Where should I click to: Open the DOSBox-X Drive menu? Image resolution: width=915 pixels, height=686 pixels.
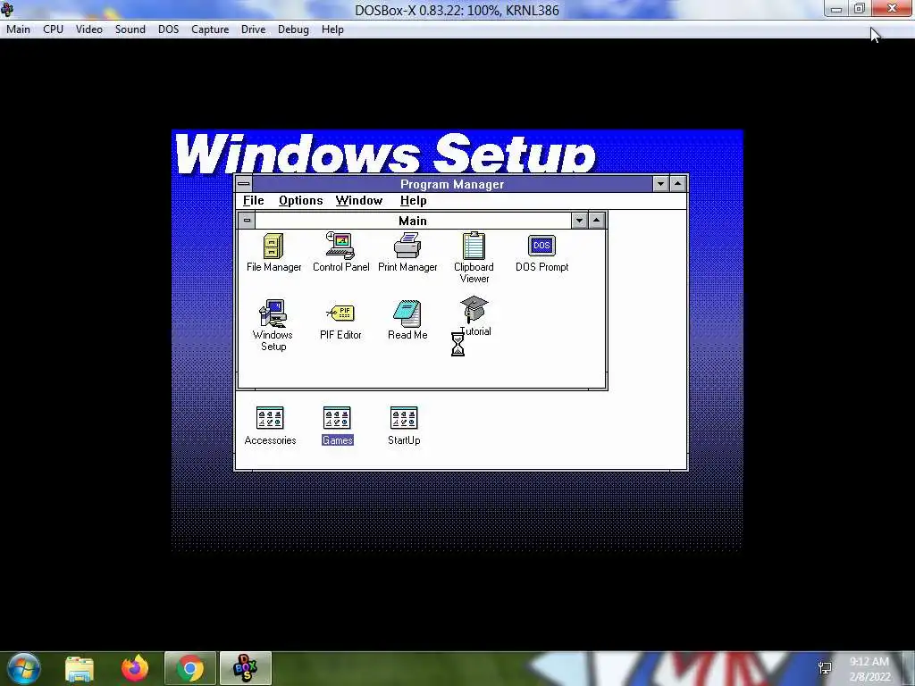(253, 29)
